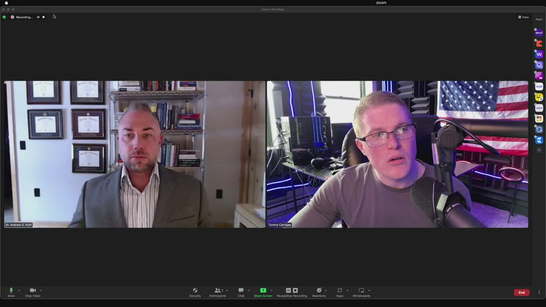This screenshot has height=307, width=546.
Task: Mute the microphone
Action: 11,292
